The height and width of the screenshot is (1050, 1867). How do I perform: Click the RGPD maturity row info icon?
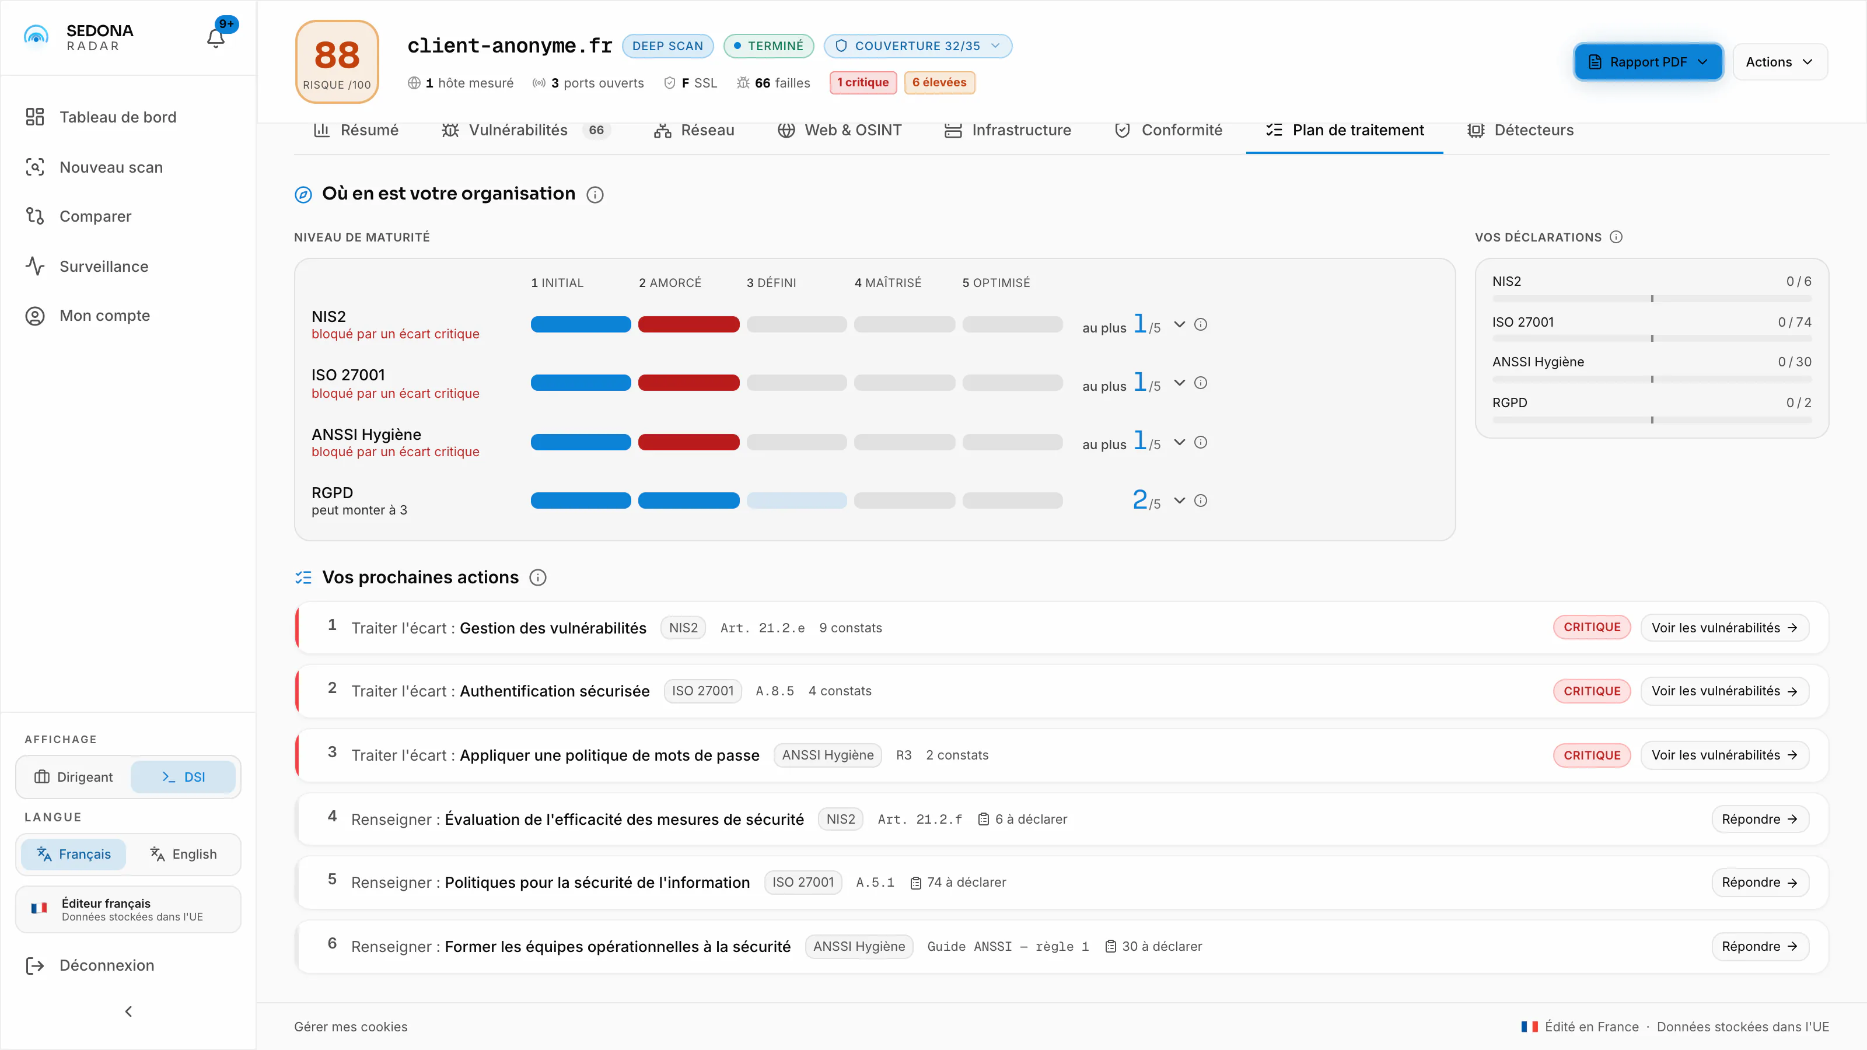point(1200,500)
